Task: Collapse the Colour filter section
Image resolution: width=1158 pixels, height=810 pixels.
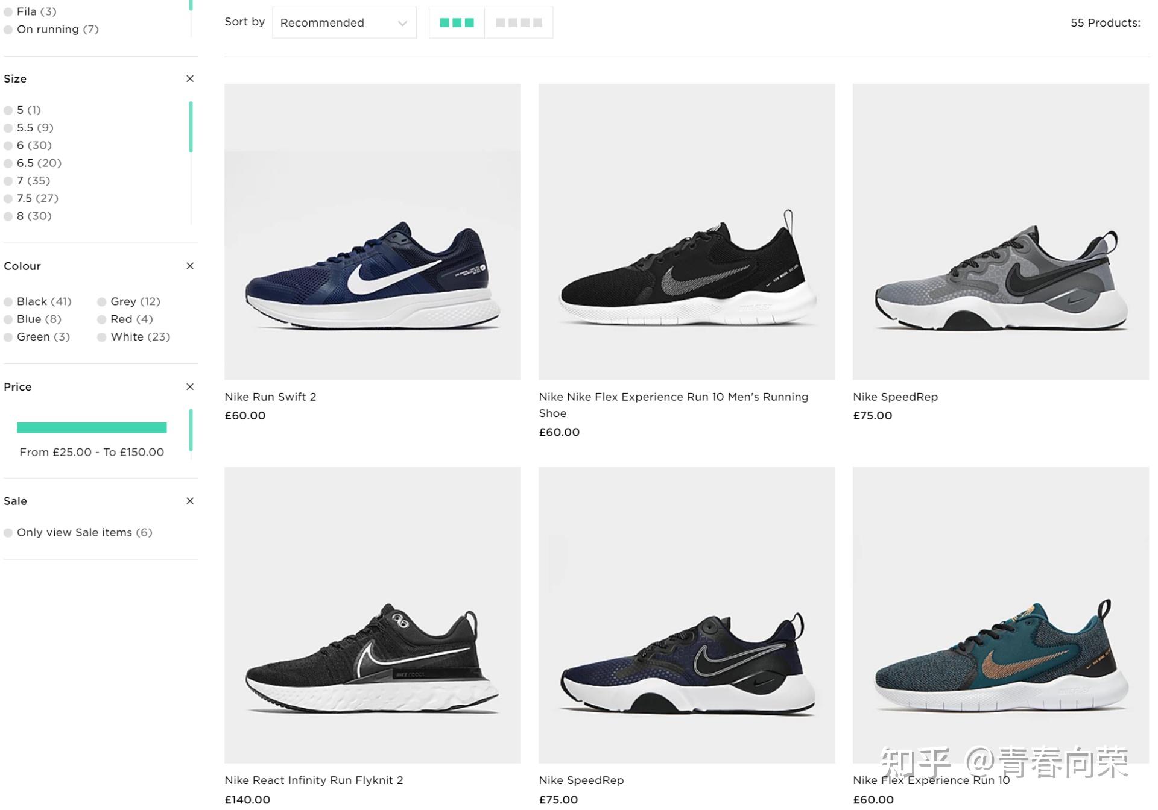Action: (x=190, y=266)
